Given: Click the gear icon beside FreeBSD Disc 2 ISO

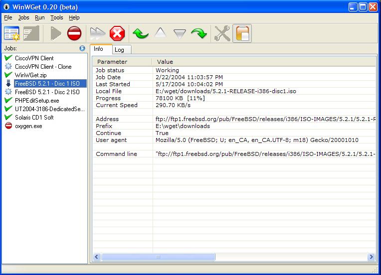Looking at the screenshot, I should (8, 92).
